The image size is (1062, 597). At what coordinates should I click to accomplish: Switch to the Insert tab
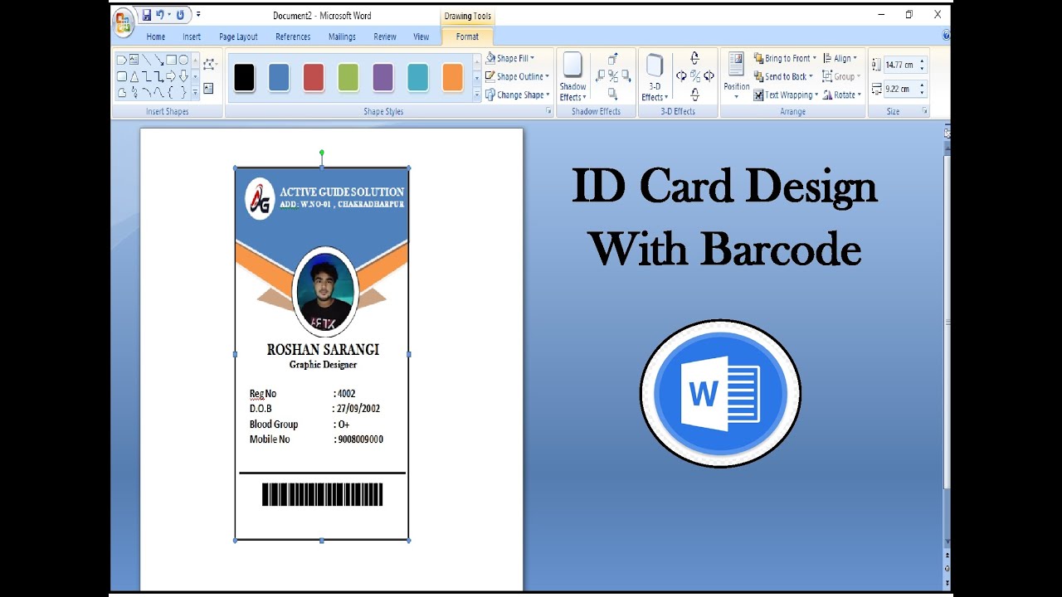pos(192,36)
